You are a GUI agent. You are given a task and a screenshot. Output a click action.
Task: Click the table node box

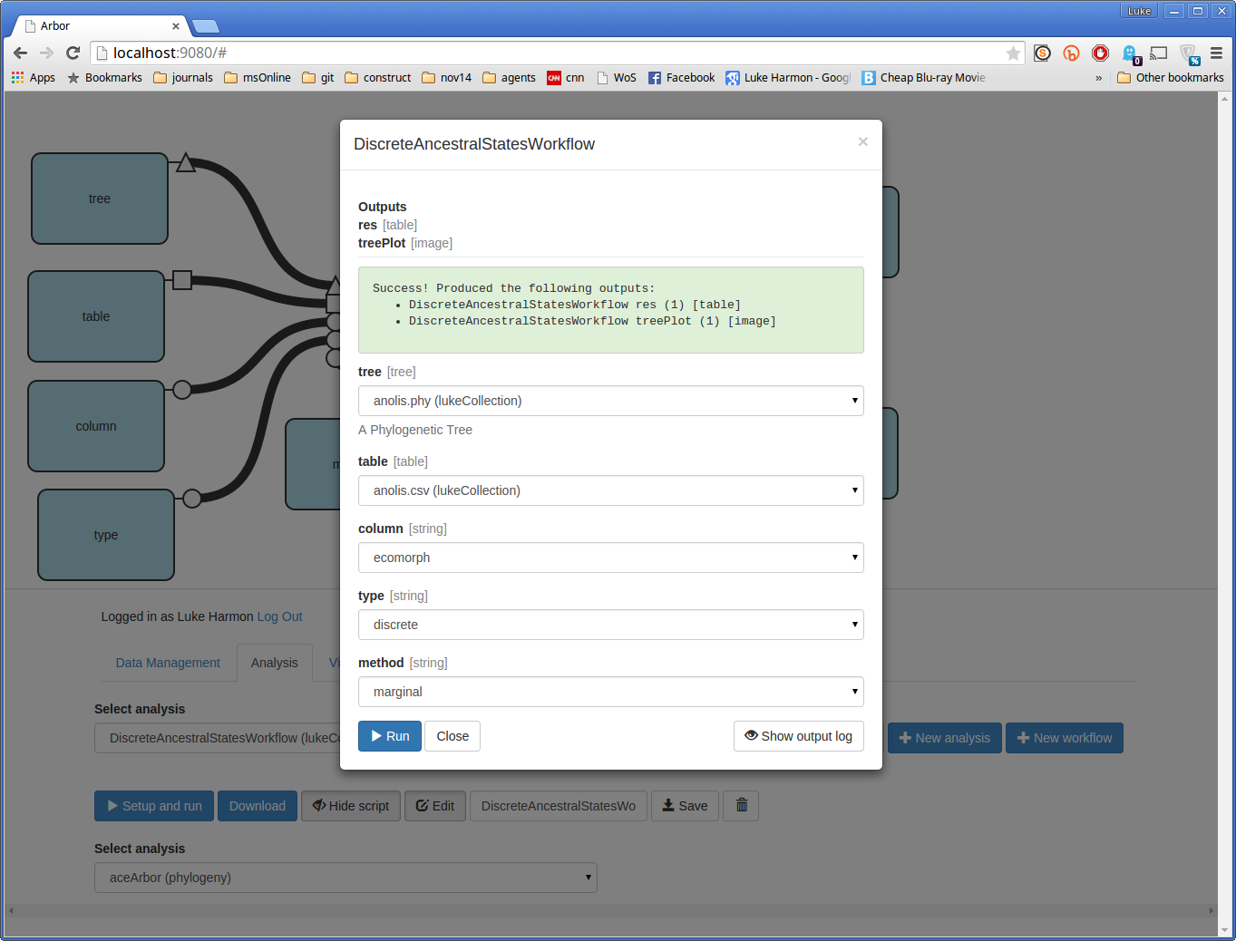(96, 316)
